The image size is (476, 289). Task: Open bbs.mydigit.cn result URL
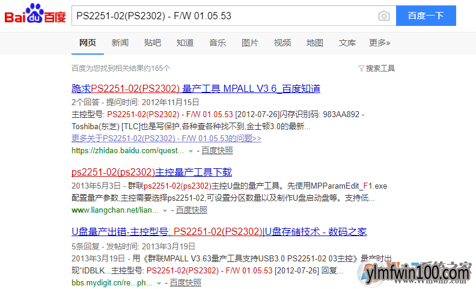[x=112, y=282]
